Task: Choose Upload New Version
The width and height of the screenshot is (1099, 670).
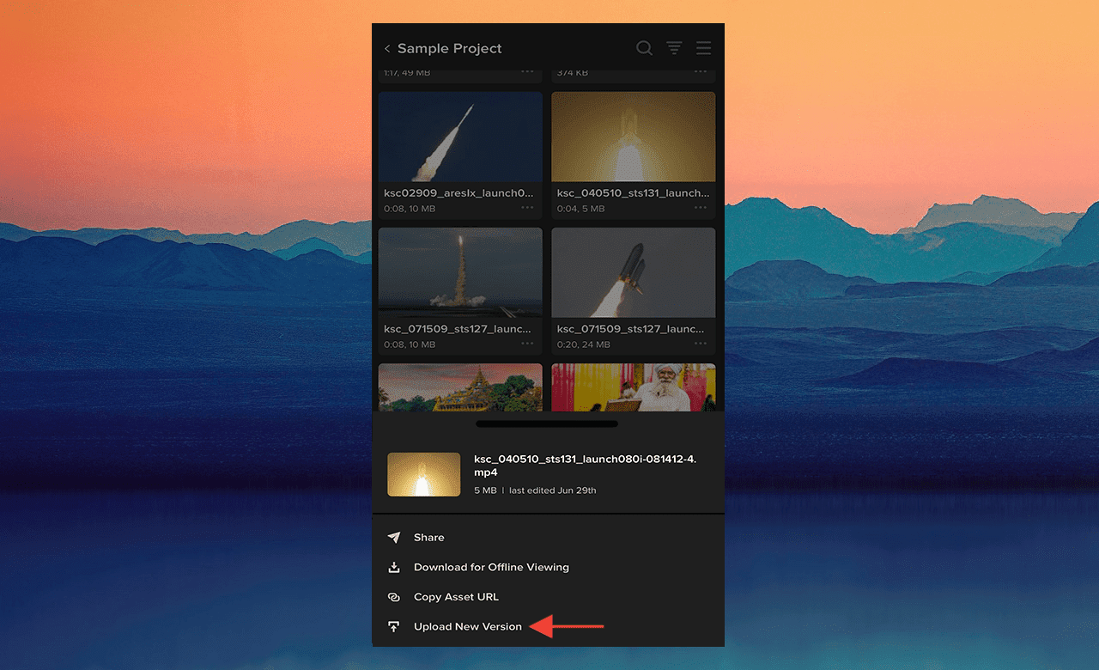Action: [468, 627]
